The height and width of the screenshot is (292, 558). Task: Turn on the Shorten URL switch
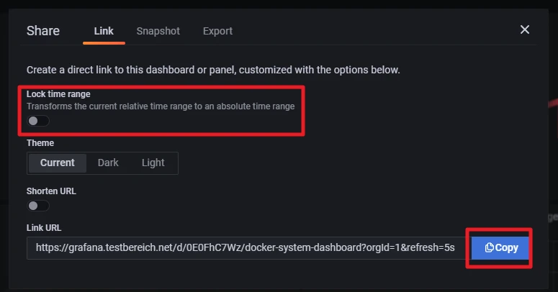click(37, 206)
